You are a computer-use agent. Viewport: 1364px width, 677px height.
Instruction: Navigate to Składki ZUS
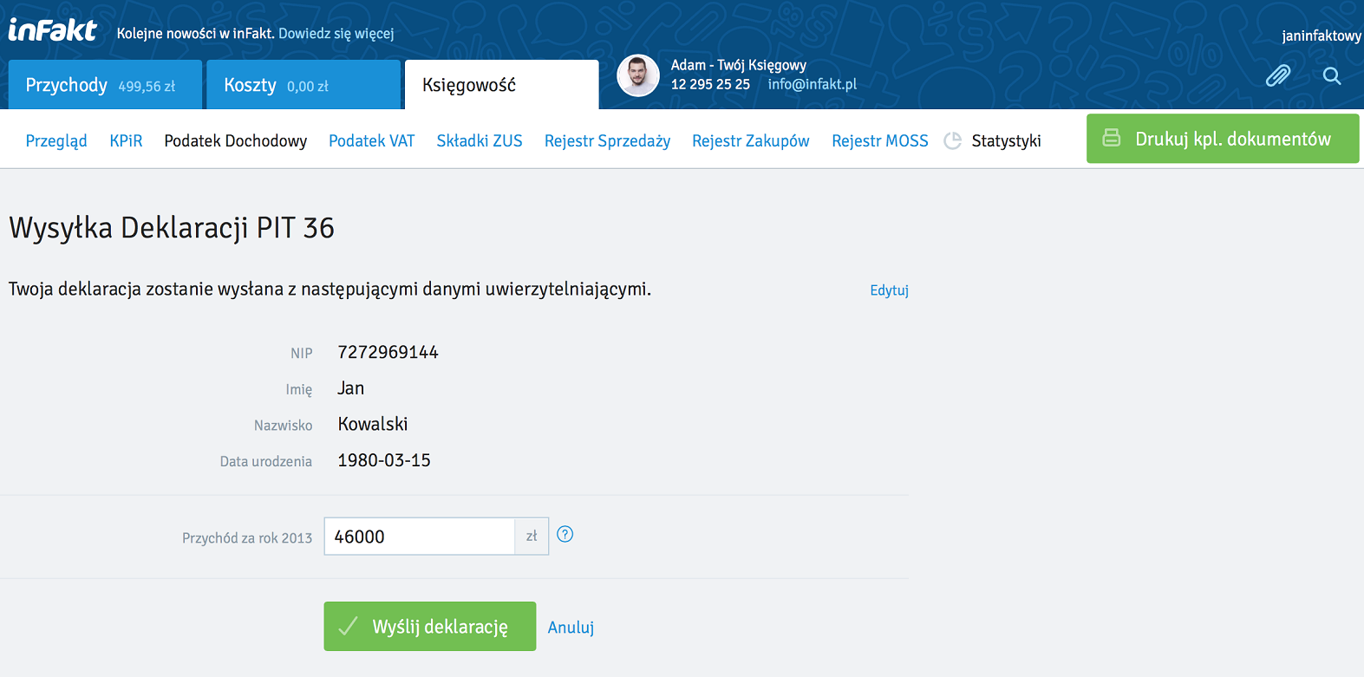(x=480, y=141)
